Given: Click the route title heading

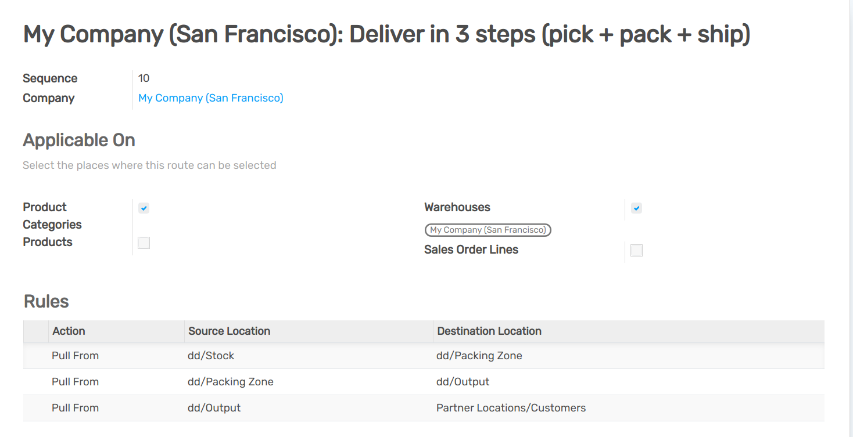Looking at the screenshot, I should point(386,35).
